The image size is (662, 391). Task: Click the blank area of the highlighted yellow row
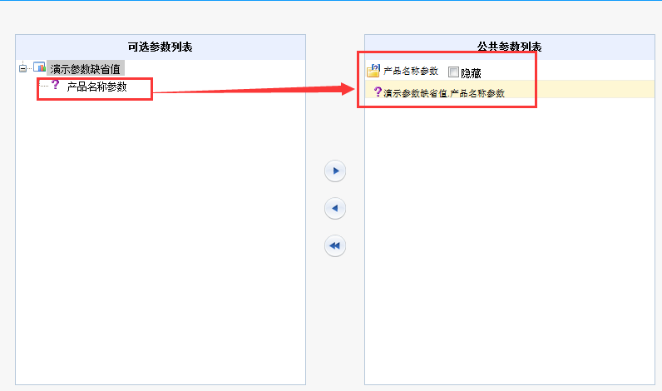[x=591, y=89]
